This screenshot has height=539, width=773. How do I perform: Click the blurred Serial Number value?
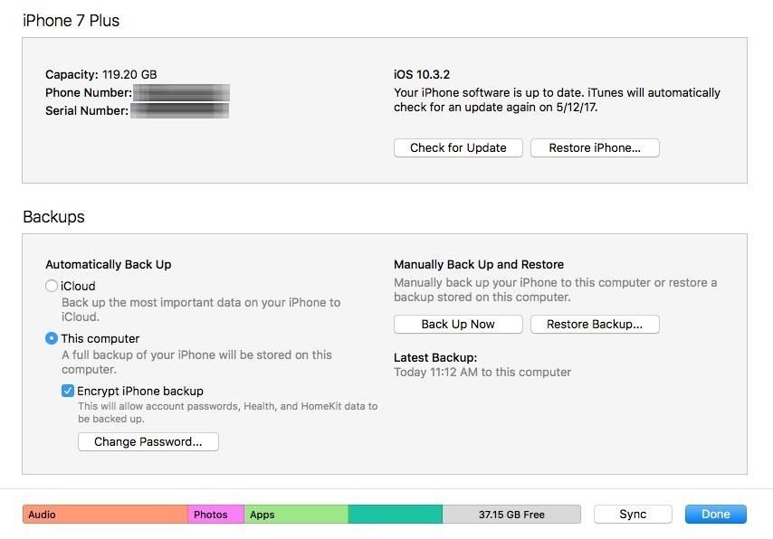tap(179, 110)
